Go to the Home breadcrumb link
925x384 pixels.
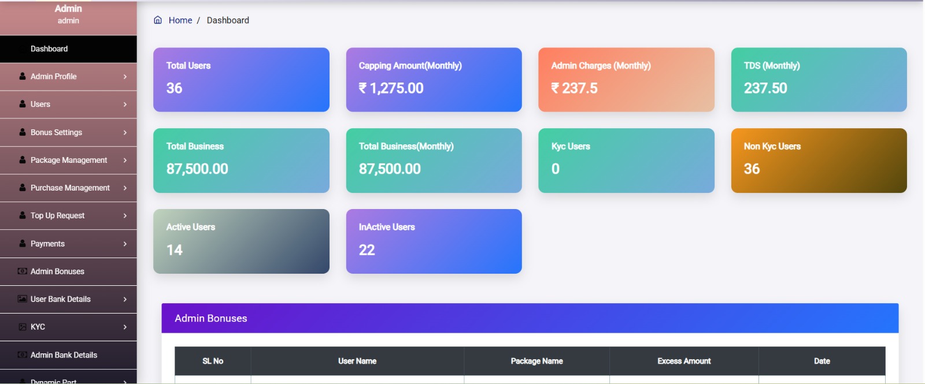pos(180,20)
